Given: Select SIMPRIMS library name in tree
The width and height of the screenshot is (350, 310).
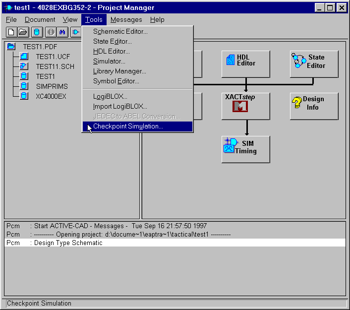Looking at the screenshot, I should (x=52, y=86).
